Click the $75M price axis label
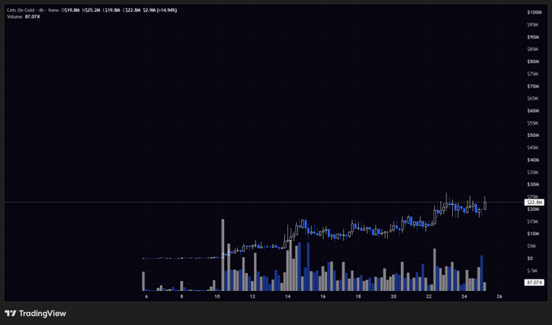 [533, 74]
